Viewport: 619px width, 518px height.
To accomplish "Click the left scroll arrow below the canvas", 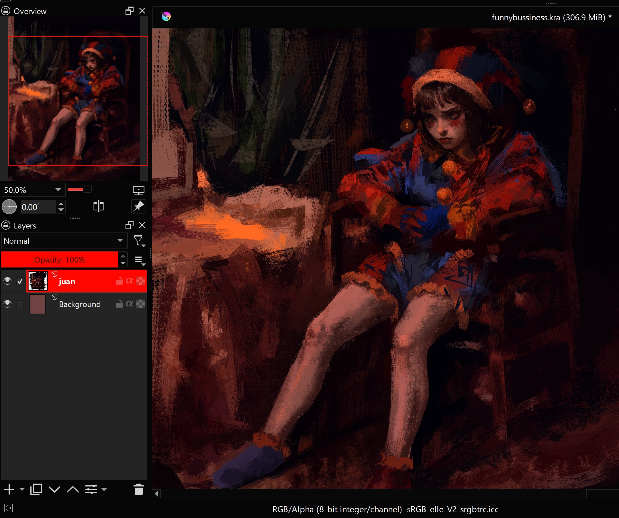I will click(156, 494).
